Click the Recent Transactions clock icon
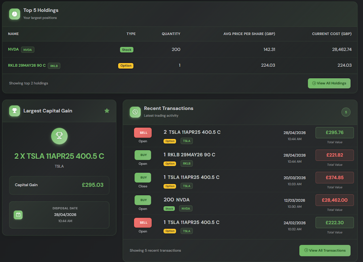Image resolution: width=363 pixels, height=262 pixels. [135, 112]
